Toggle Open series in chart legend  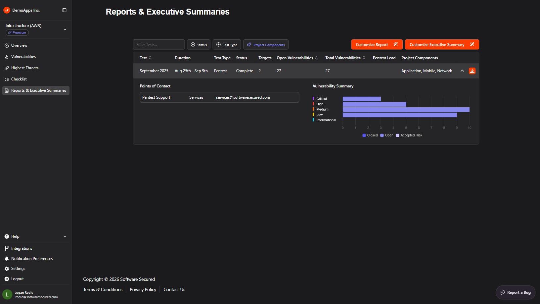pyautogui.click(x=387, y=135)
